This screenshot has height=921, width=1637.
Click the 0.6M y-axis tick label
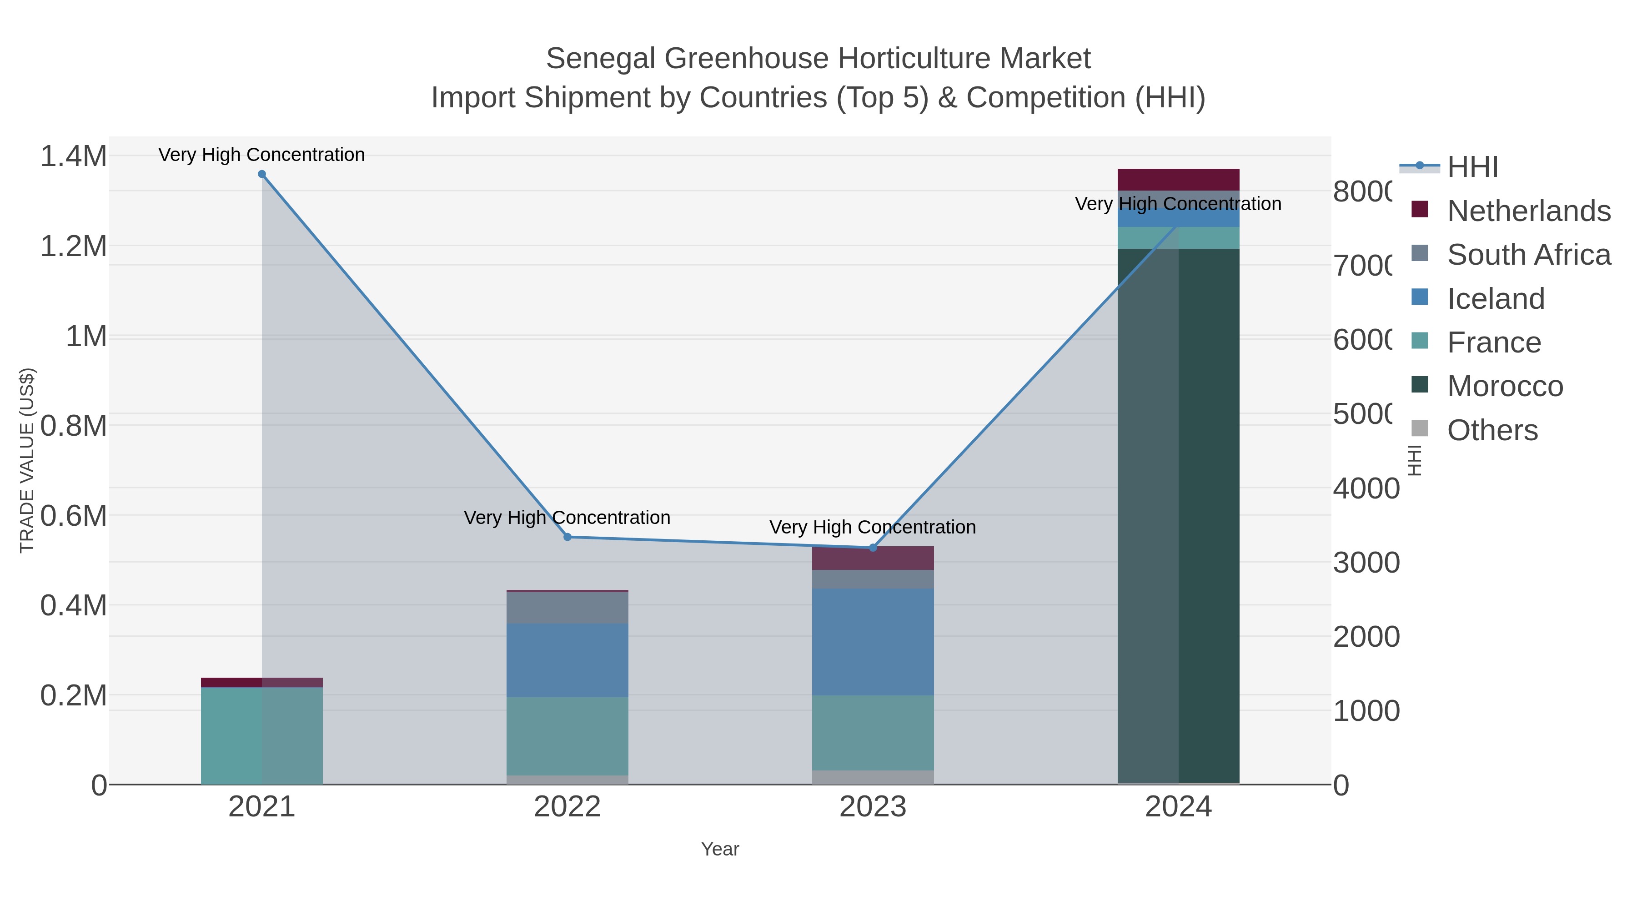pos(74,516)
